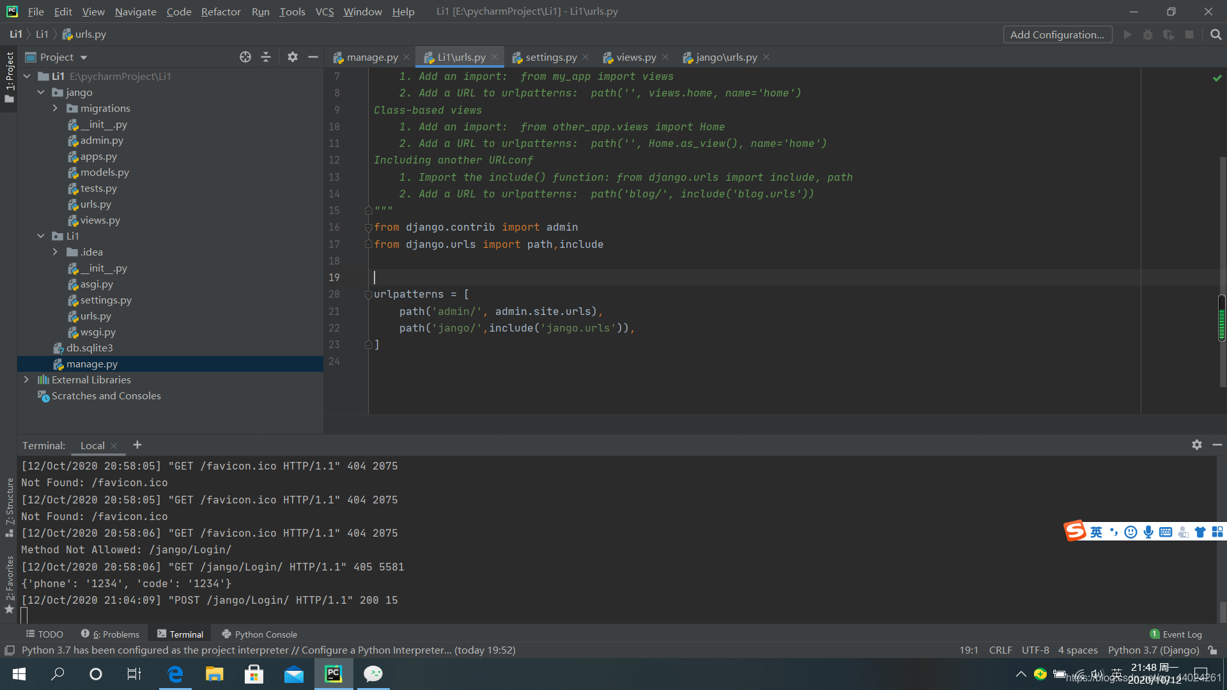Image resolution: width=1227 pixels, height=690 pixels.
Task: Add a new terminal session plus icon
Action: pyautogui.click(x=137, y=445)
